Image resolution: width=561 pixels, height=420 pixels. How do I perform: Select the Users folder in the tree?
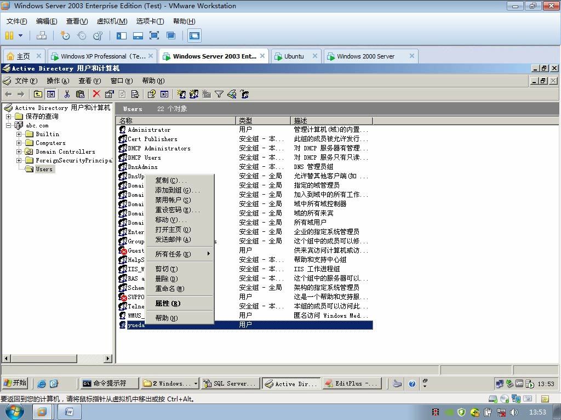pyautogui.click(x=44, y=170)
